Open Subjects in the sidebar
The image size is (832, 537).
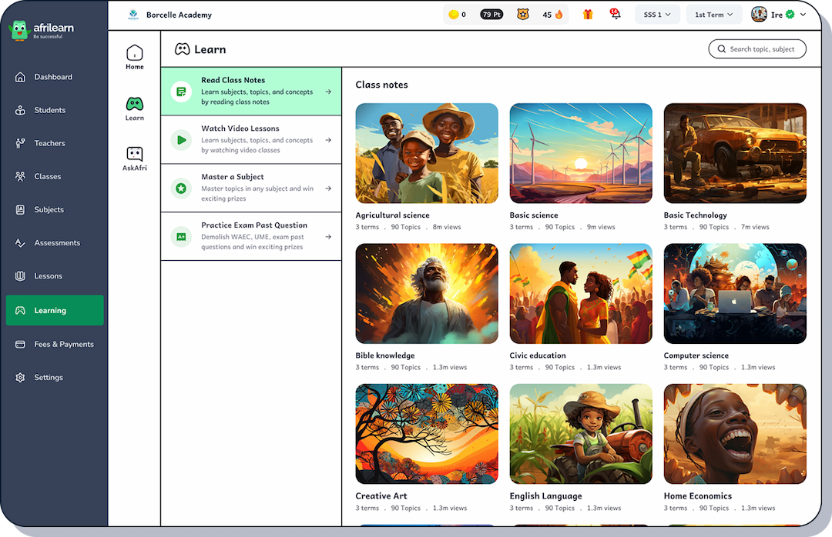point(55,209)
